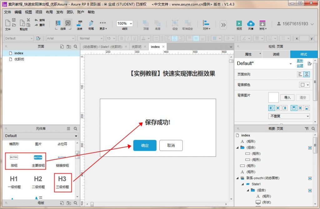Expand the toolbar overflow double-arrow button
Screen dimensions: 320x209
coord(223,25)
